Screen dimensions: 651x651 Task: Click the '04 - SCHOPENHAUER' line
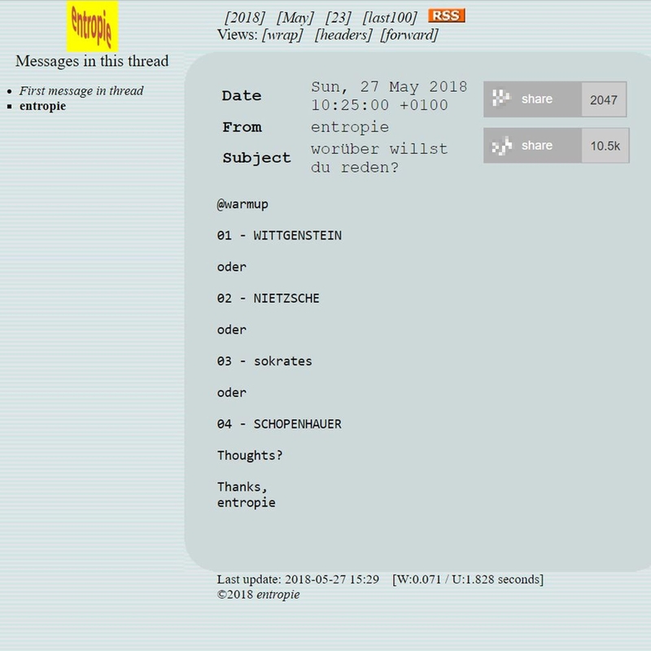(x=279, y=424)
